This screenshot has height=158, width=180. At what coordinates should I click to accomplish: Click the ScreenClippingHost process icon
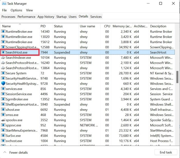(3, 47)
